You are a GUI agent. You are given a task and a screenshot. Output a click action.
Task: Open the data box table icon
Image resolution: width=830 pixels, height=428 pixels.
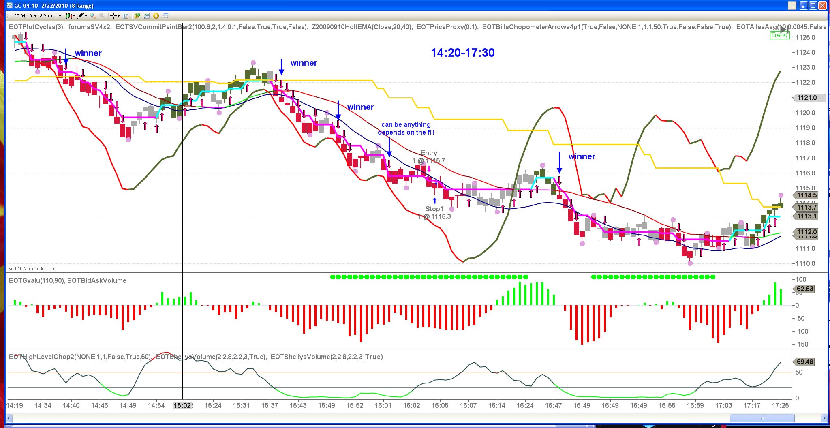[165, 16]
